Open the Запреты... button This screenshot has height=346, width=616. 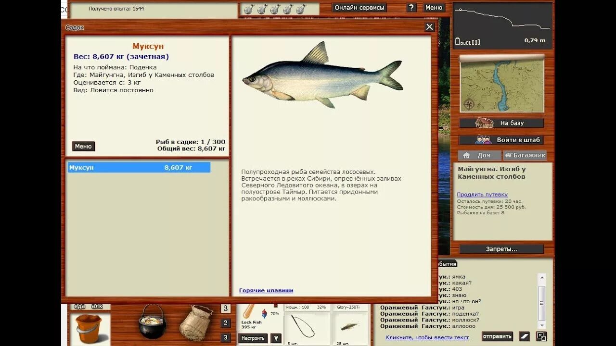(501, 249)
